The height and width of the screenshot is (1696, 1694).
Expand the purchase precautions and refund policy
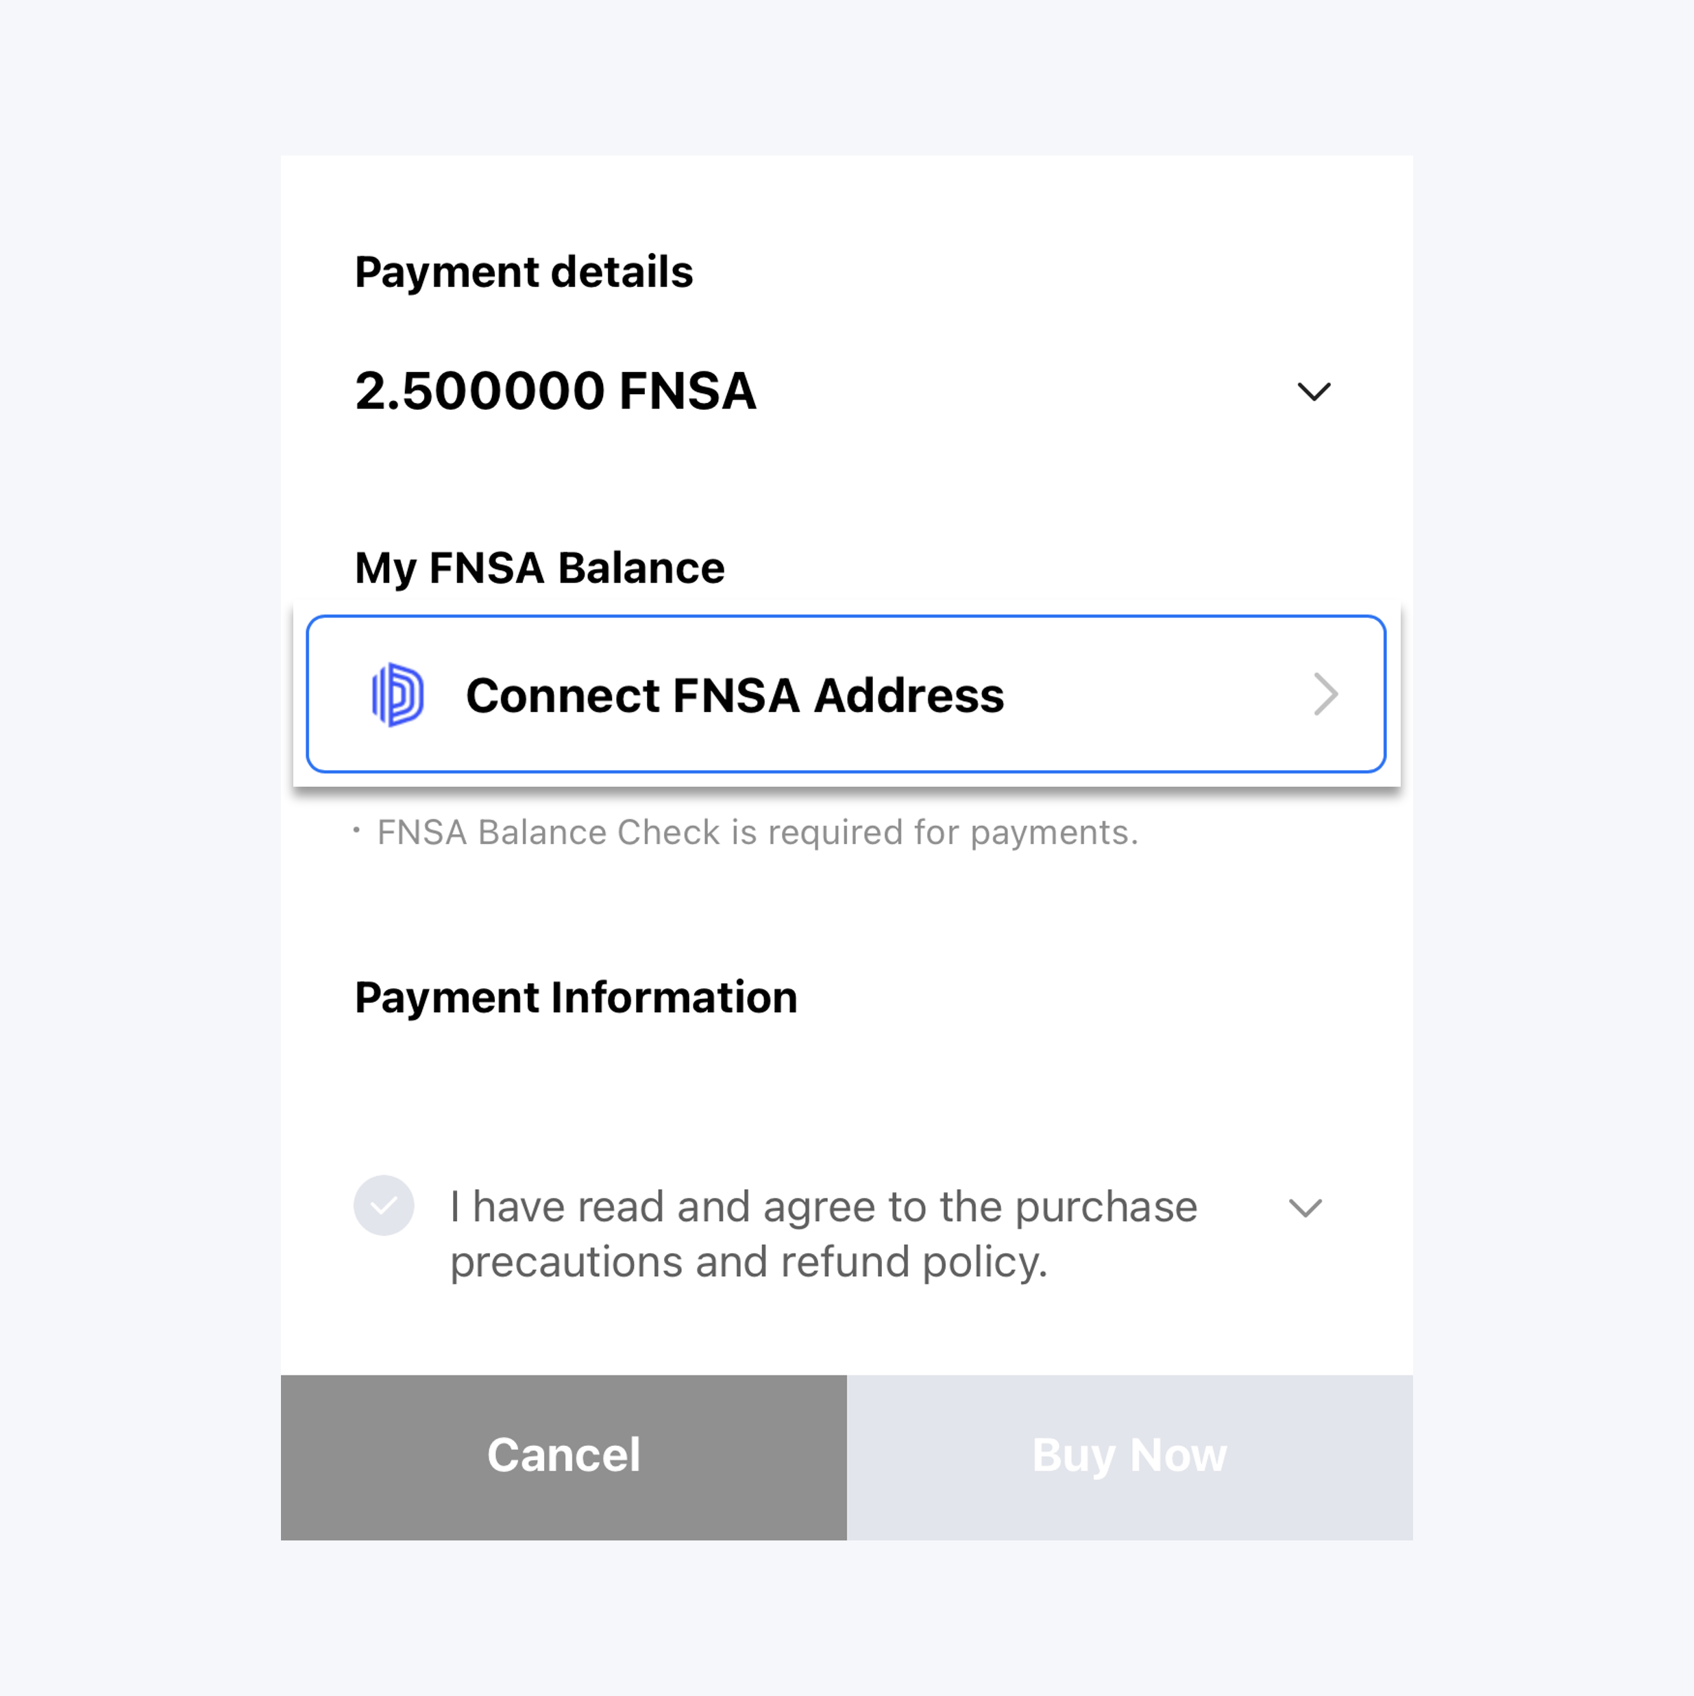pos(1304,1208)
